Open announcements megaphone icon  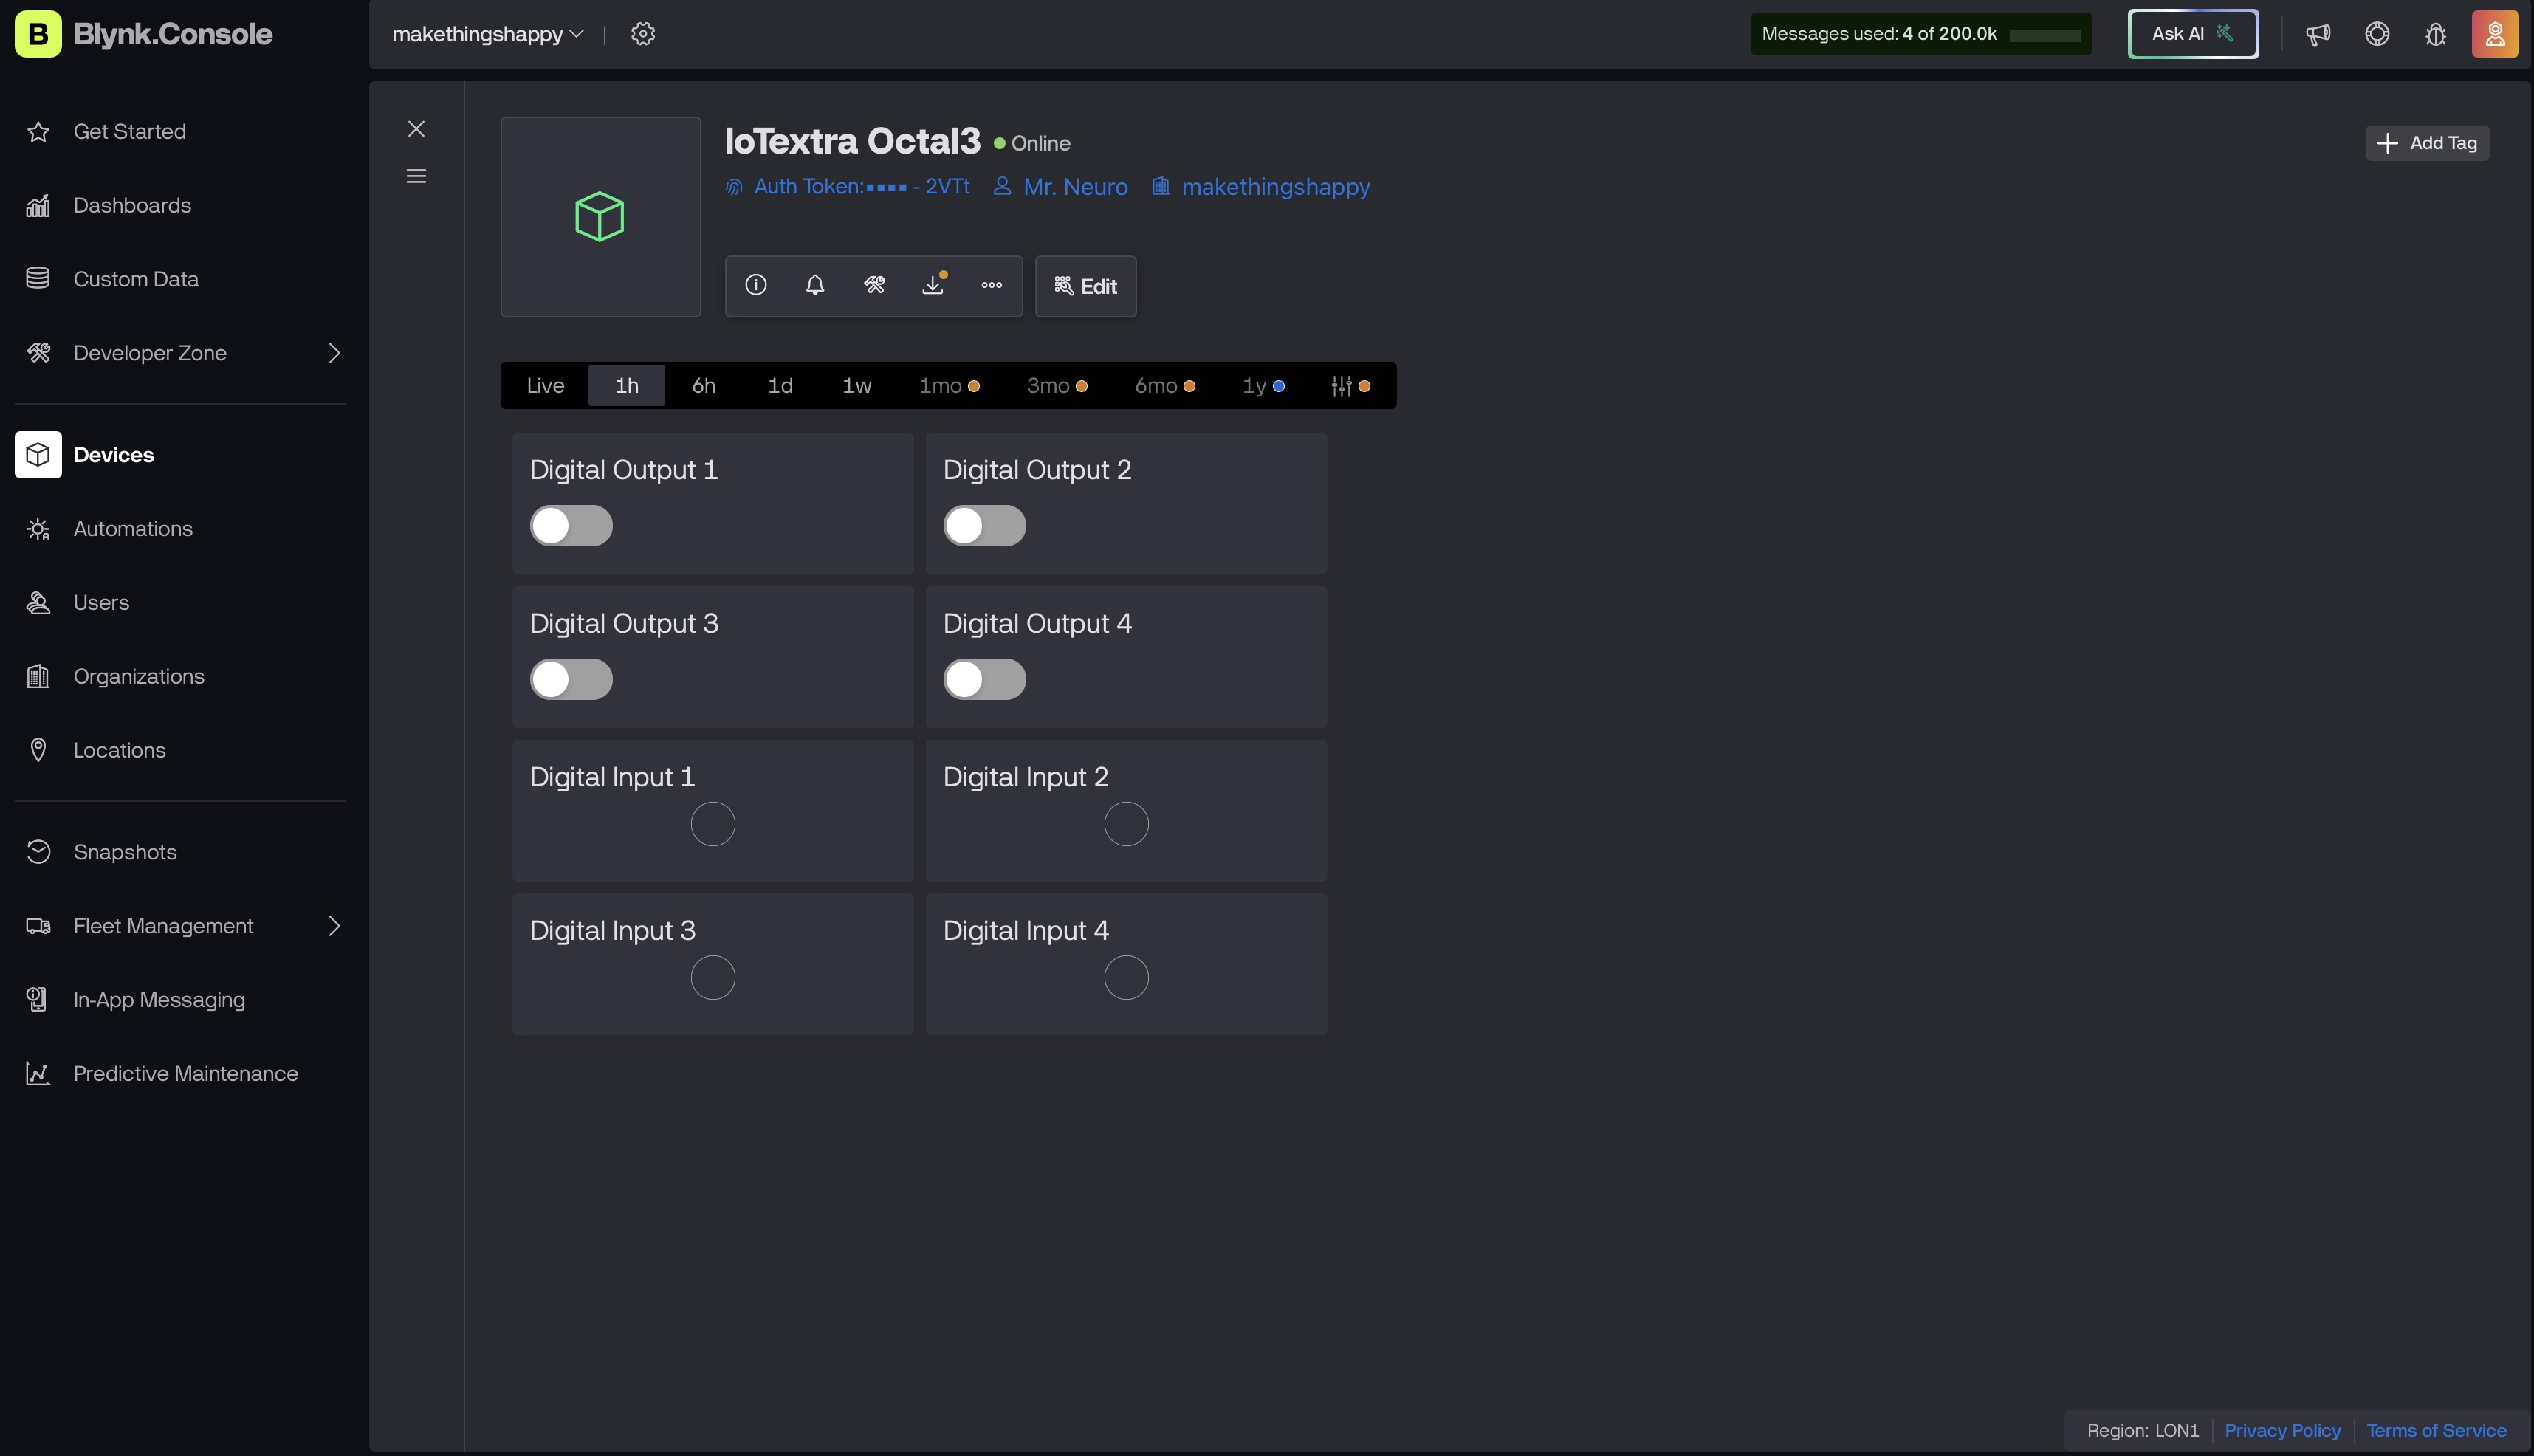pos(2318,34)
